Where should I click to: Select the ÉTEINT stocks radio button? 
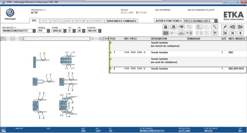137,12
